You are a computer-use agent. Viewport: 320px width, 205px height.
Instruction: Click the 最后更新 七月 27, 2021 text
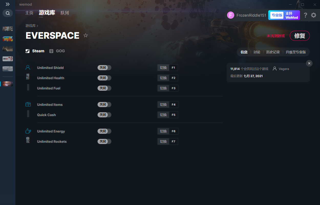coord(247,76)
